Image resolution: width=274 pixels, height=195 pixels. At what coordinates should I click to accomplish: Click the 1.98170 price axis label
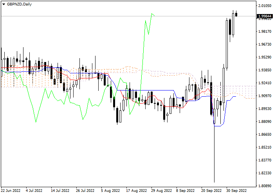pyautogui.click(x=265, y=31)
